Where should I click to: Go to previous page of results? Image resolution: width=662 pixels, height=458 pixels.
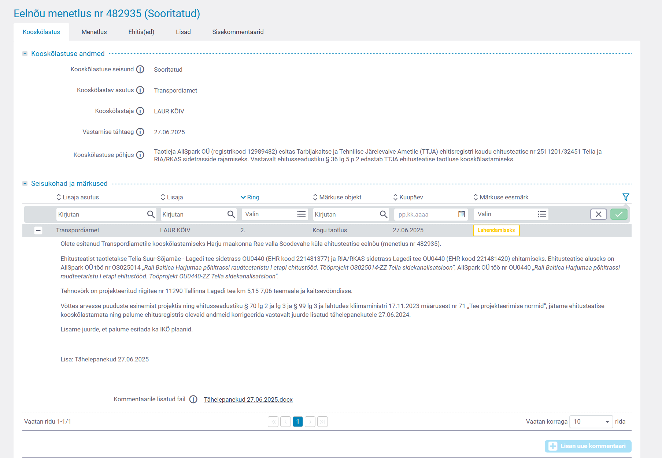285,422
